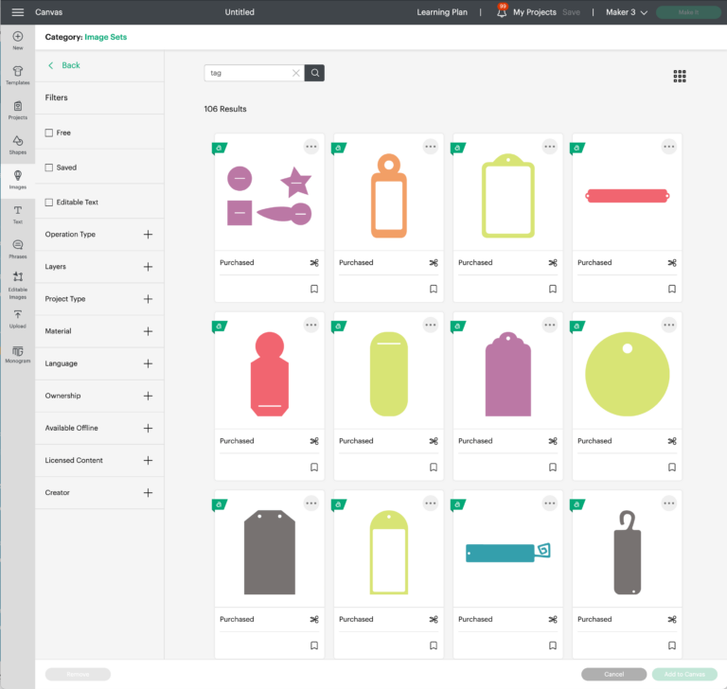Image resolution: width=727 pixels, height=689 pixels.
Task: Expand the Material filter section
Action: 148,331
